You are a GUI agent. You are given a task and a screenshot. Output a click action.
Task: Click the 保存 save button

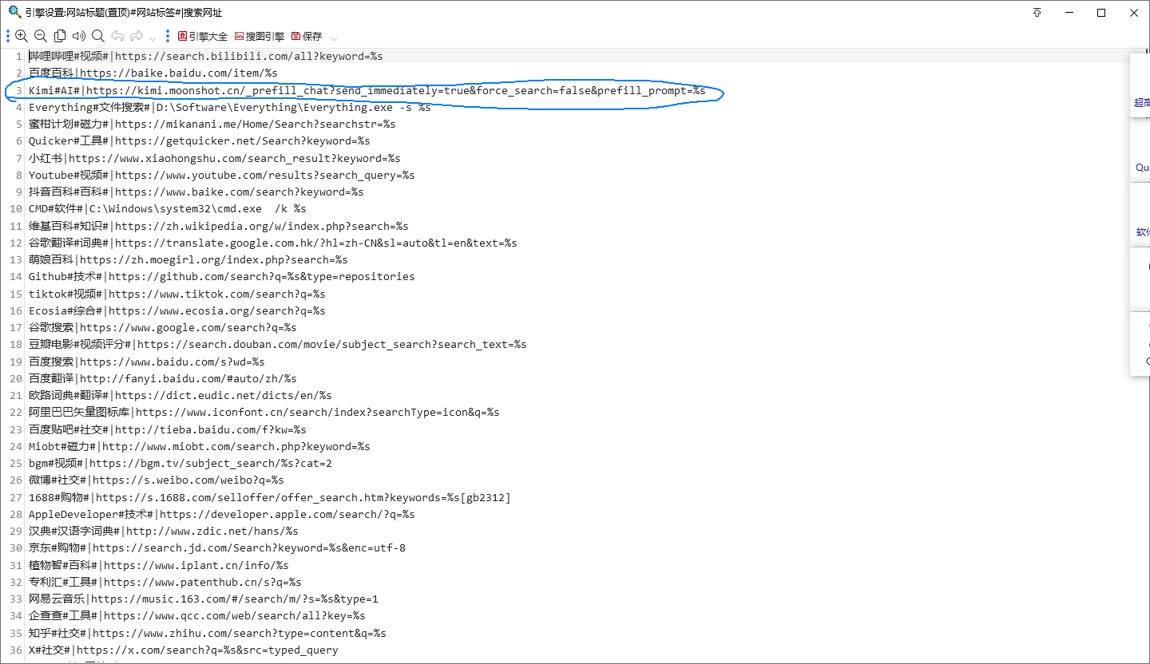[x=307, y=37]
